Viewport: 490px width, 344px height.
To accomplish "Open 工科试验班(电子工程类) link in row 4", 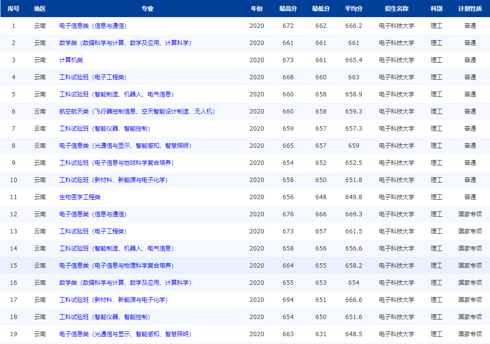I will 93,77.
